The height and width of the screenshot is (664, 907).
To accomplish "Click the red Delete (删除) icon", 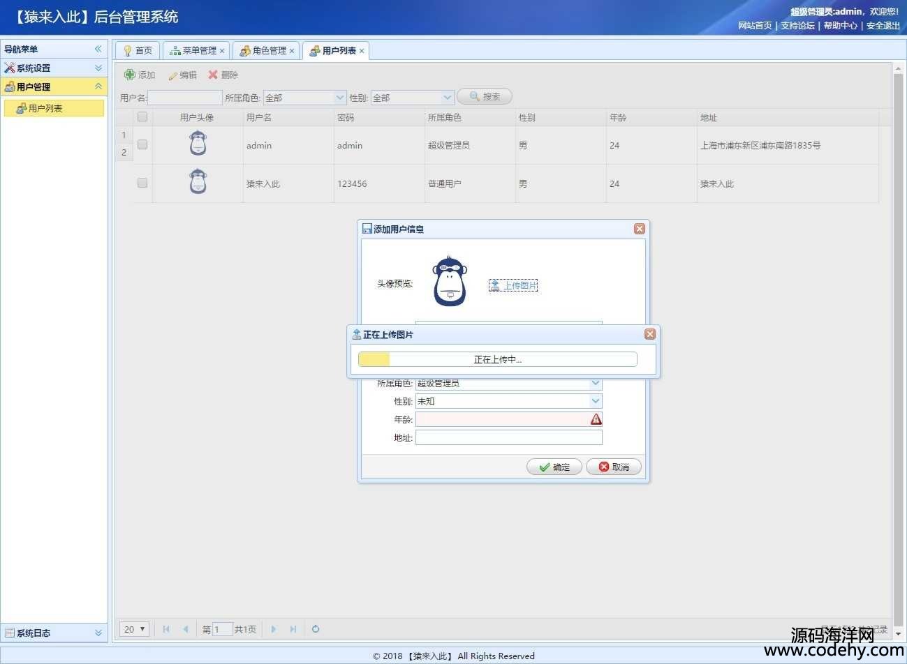I will [x=213, y=75].
